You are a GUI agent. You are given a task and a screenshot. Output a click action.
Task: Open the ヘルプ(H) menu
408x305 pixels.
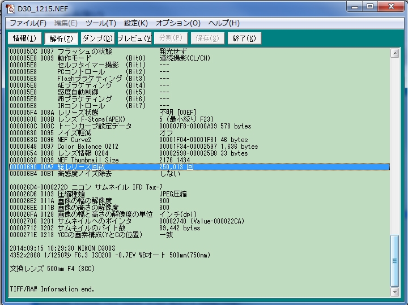coord(224,23)
